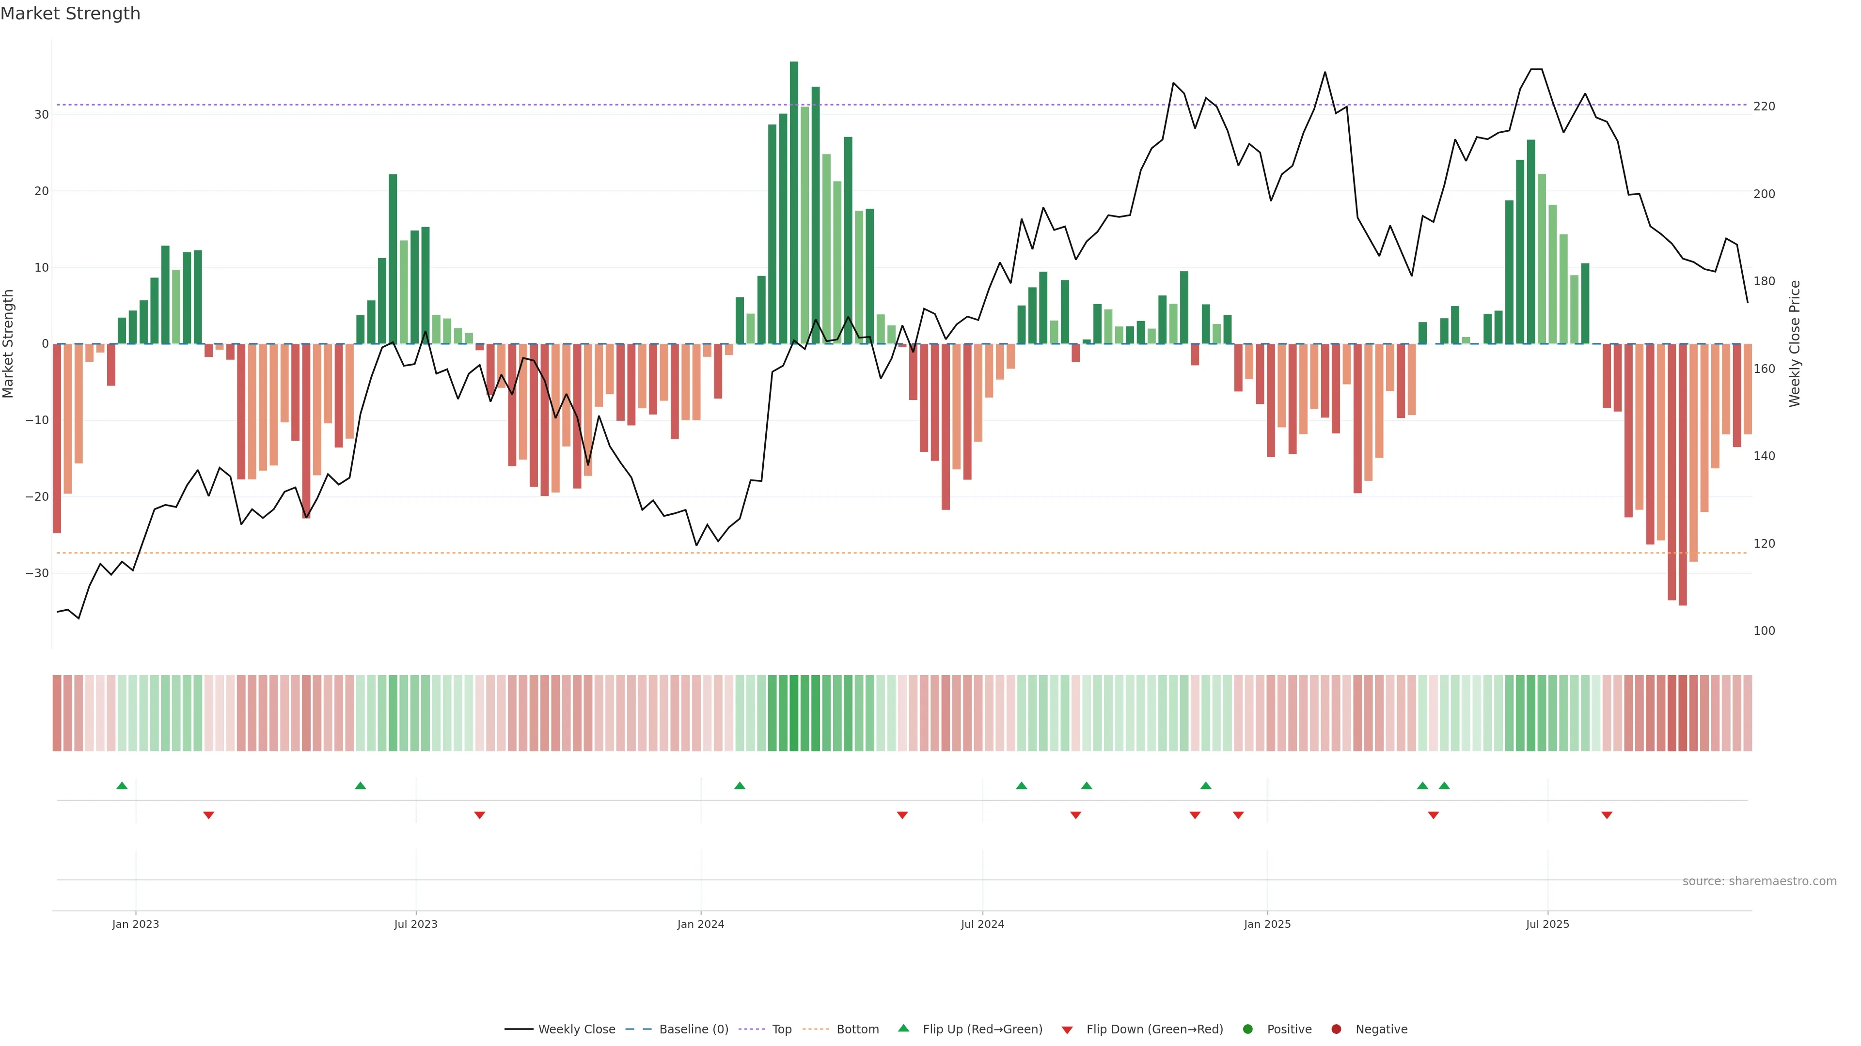
Task: Click the Jul 2024 x-axis label
Action: click(x=982, y=924)
